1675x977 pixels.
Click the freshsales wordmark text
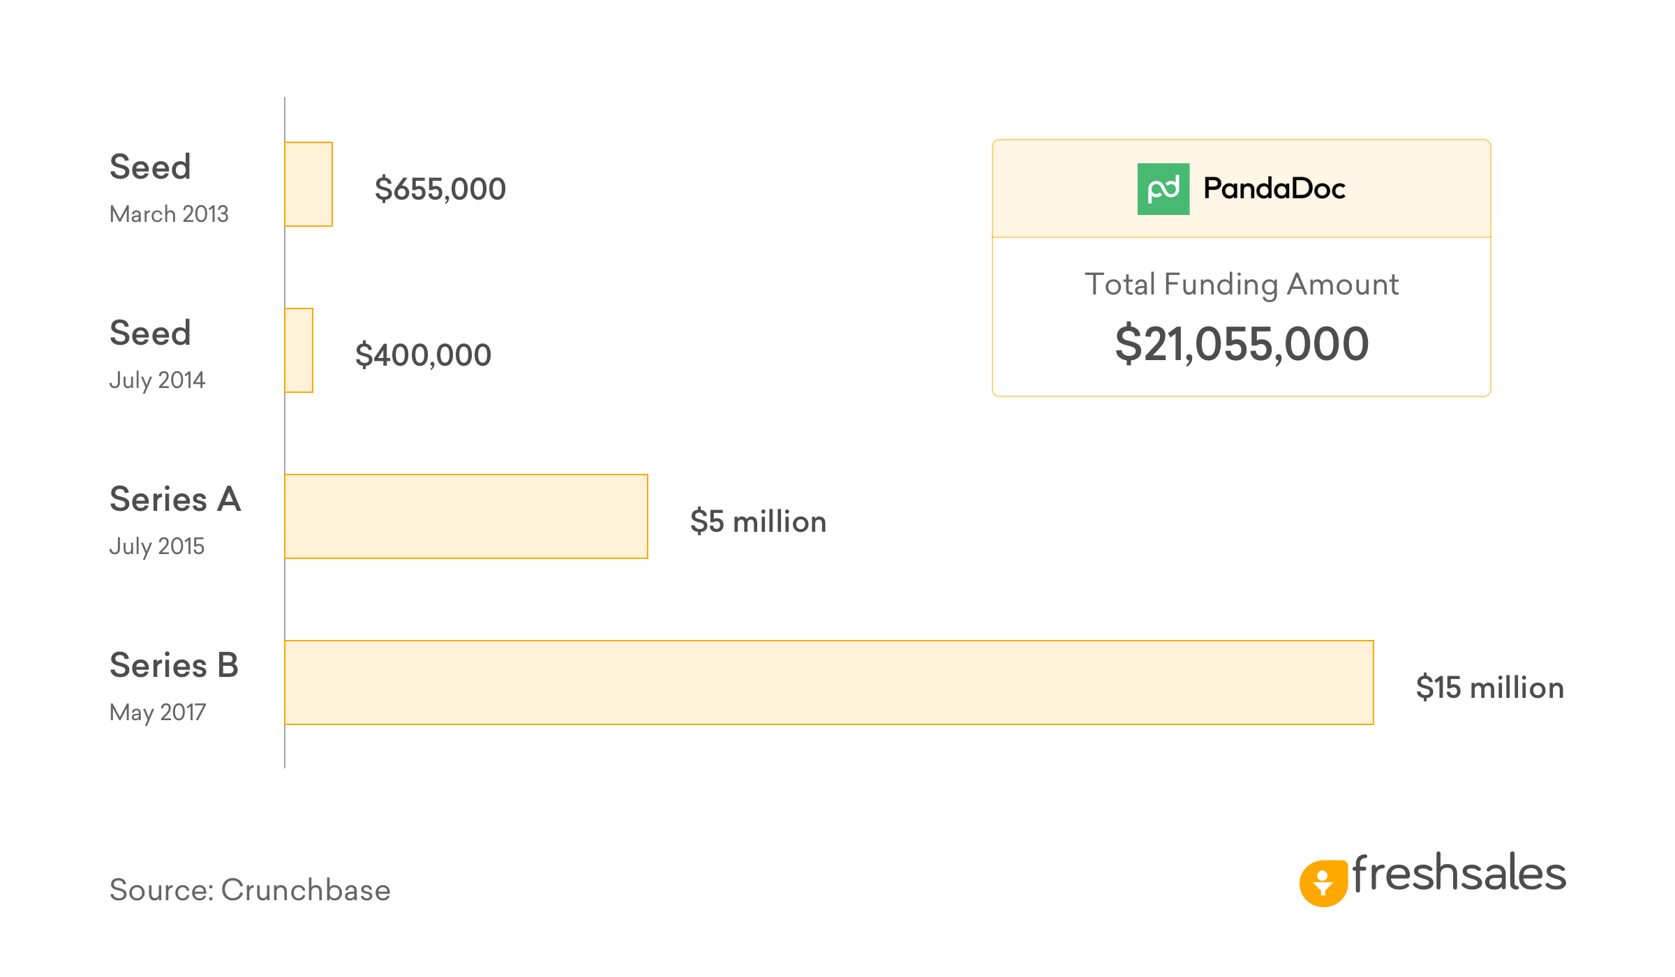pyautogui.click(x=1459, y=874)
